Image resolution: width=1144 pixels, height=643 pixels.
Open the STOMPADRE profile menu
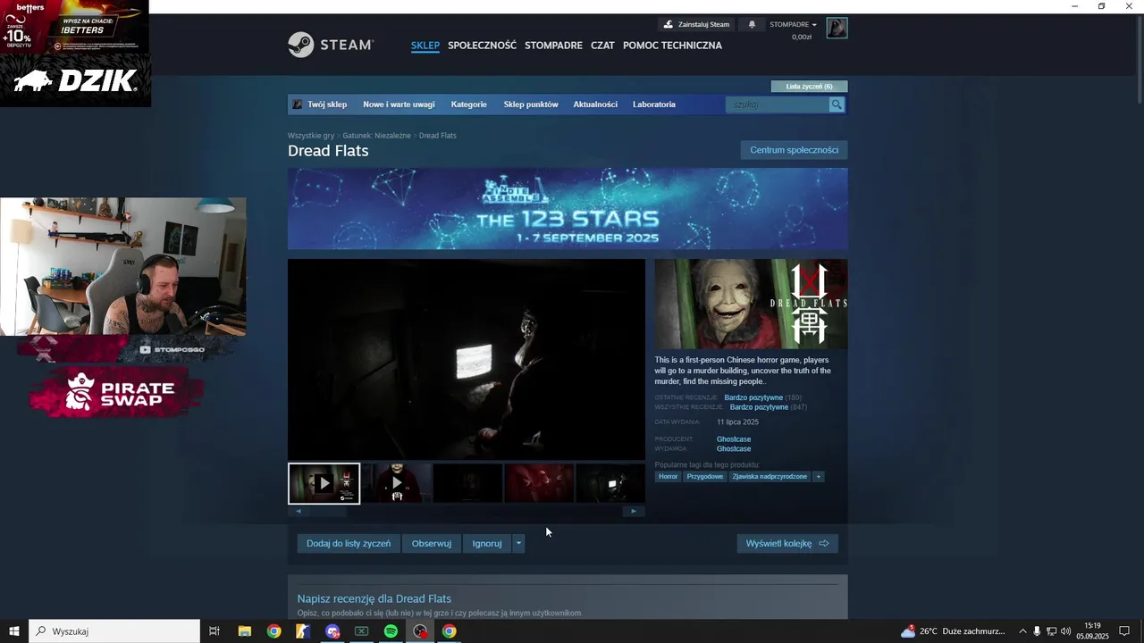pyautogui.click(x=553, y=46)
